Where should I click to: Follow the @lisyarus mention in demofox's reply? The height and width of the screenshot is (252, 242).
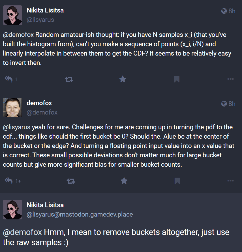tap(17, 128)
